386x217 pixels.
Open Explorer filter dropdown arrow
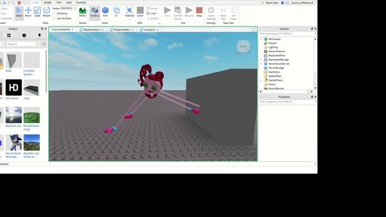click(x=315, y=34)
